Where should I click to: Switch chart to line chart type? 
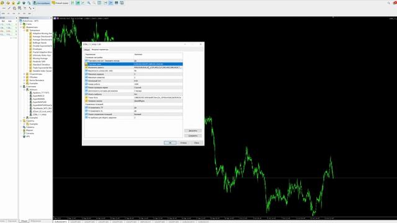point(83,2)
